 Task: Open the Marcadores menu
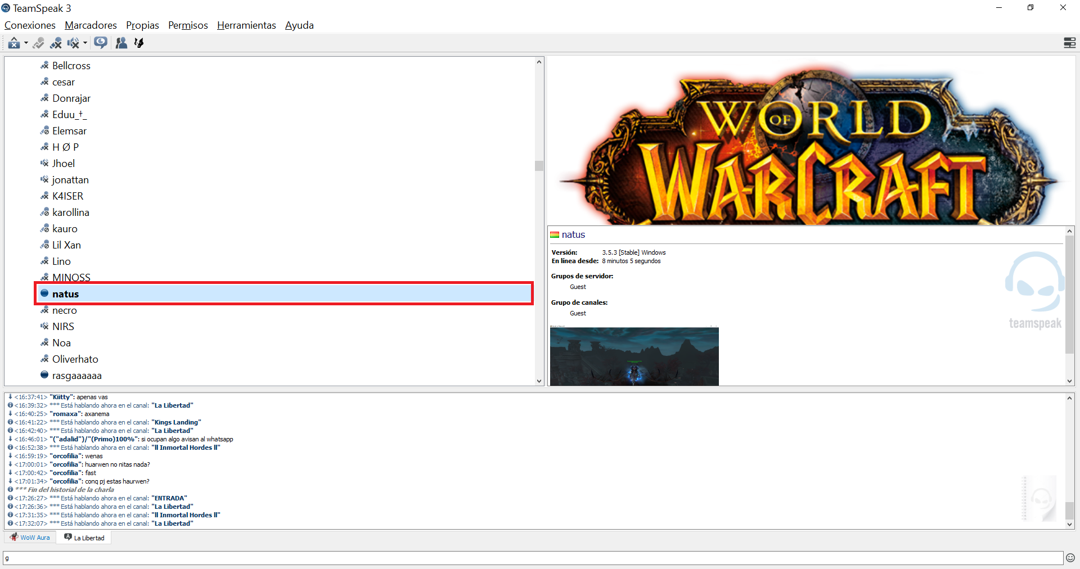pos(91,25)
